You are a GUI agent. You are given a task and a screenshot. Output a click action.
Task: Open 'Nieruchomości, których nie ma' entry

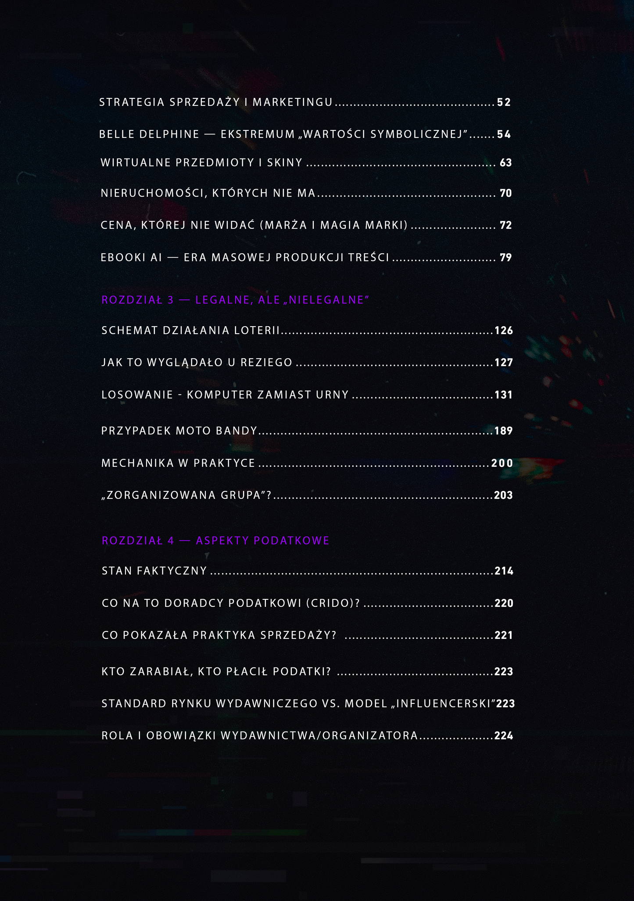click(306, 193)
